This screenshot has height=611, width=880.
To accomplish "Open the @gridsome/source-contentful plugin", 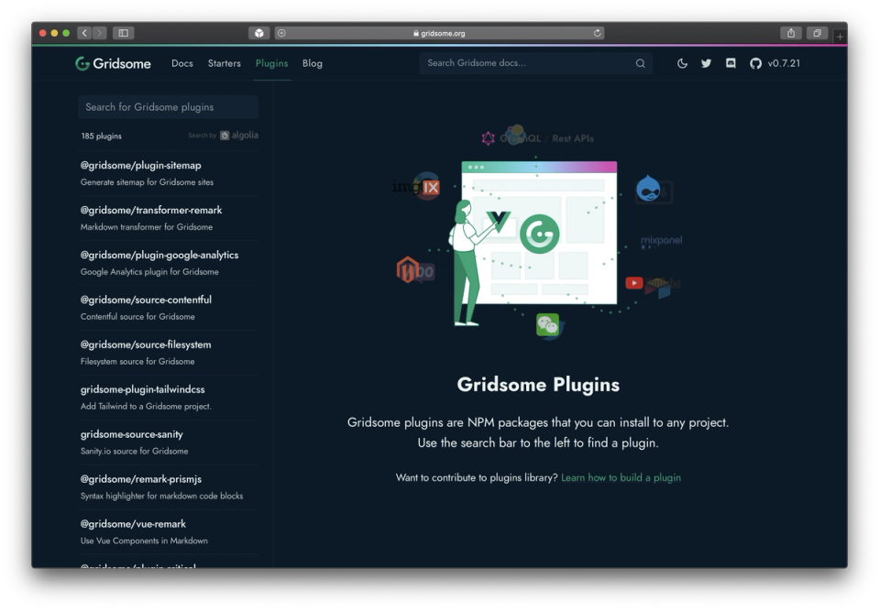I will (146, 300).
